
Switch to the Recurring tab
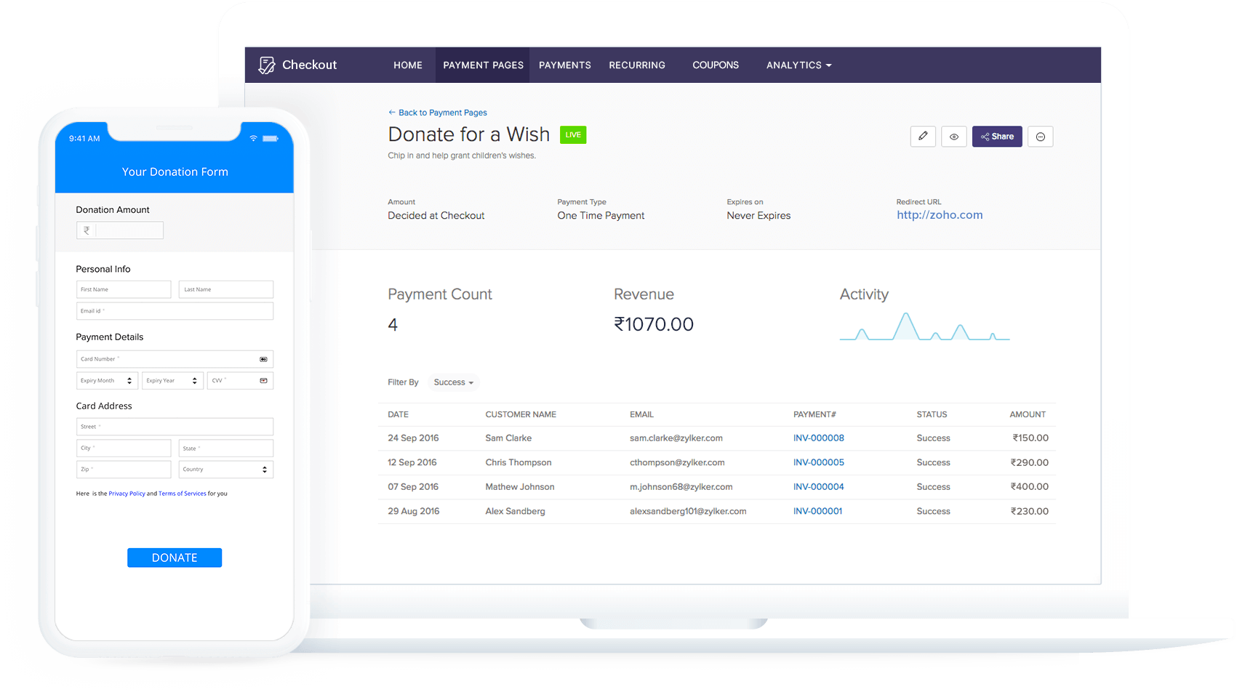(x=637, y=65)
